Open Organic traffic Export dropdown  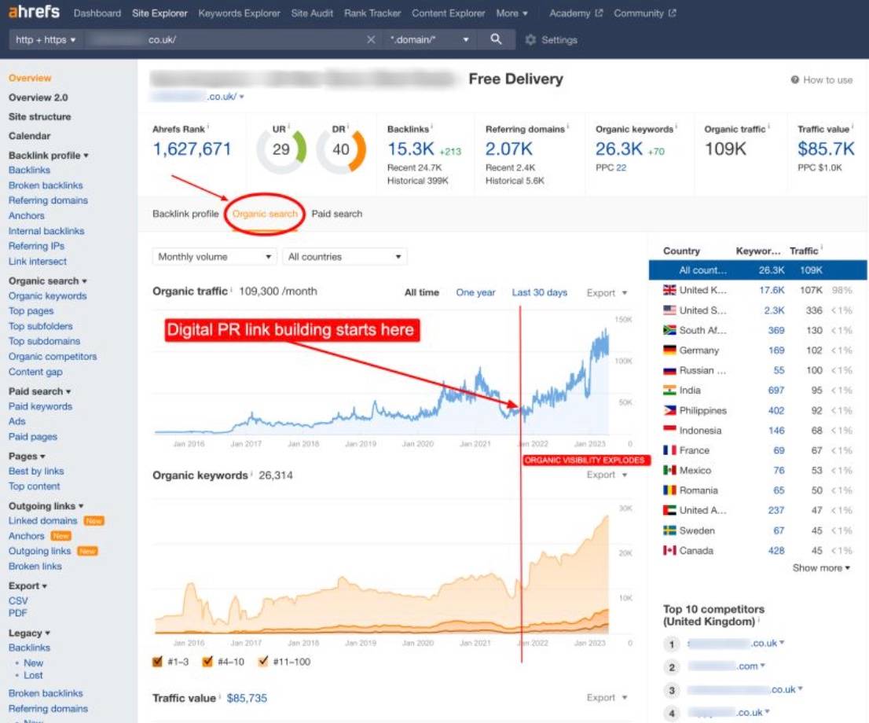607,293
